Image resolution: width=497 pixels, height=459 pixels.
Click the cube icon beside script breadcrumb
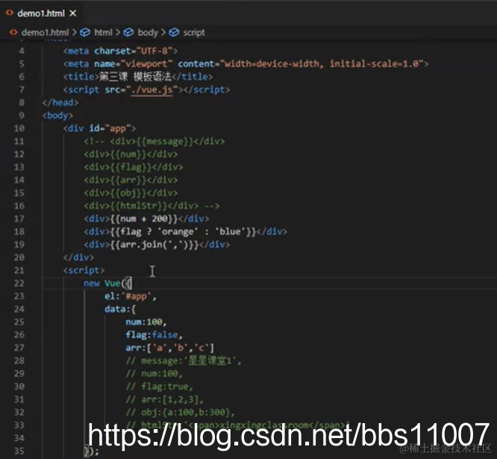click(x=174, y=32)
